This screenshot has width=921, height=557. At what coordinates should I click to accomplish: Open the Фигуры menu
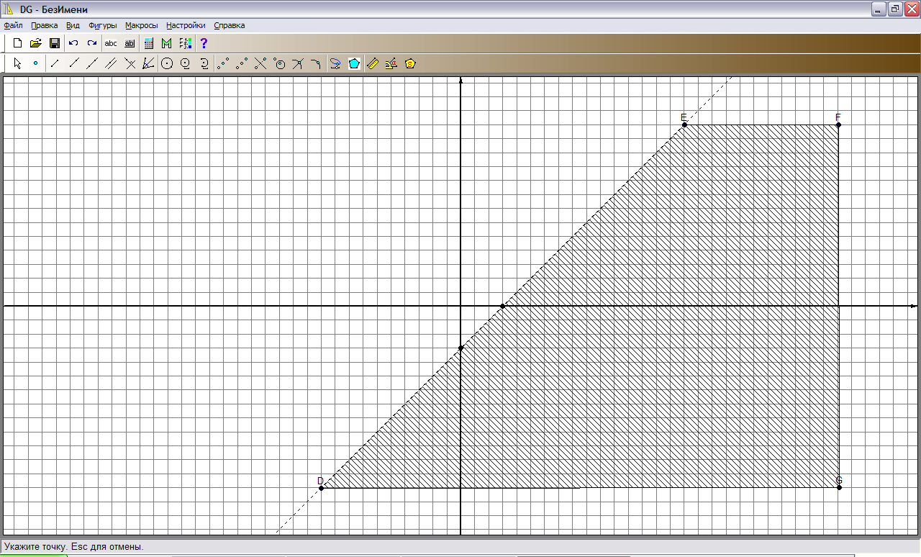click(x=103, y=25)
